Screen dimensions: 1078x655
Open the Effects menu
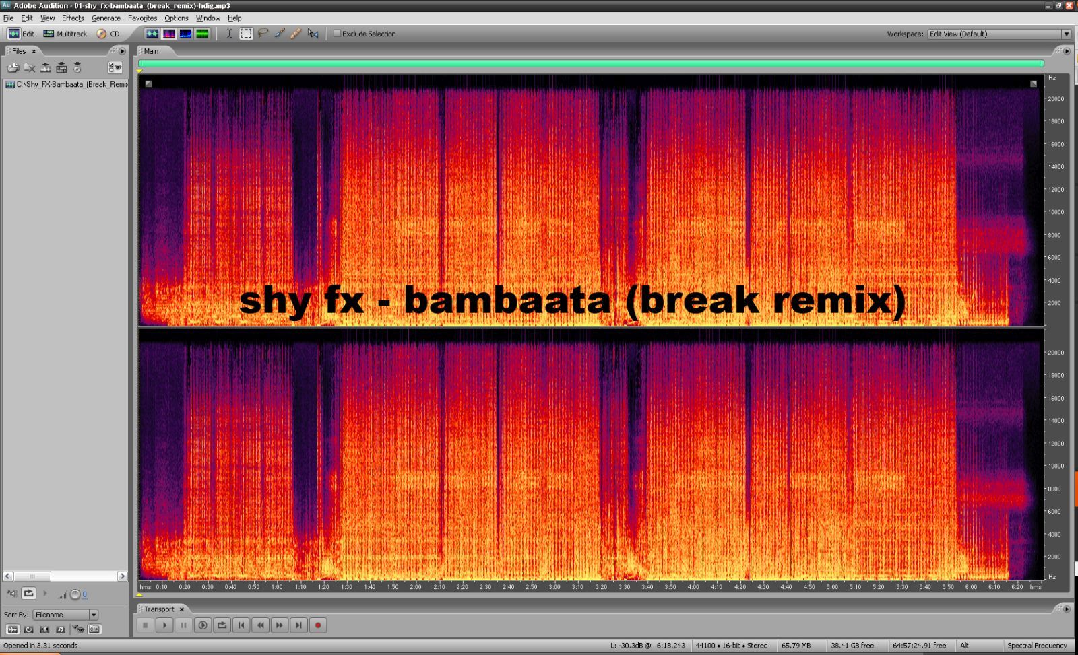(73, 18)
